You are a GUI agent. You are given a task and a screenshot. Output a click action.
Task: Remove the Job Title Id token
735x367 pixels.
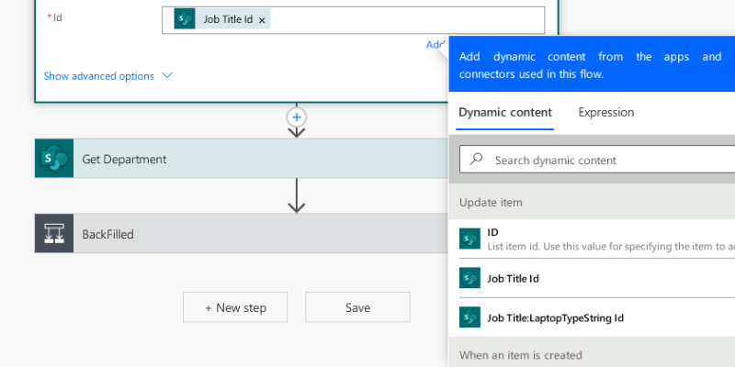coord(262,20)
